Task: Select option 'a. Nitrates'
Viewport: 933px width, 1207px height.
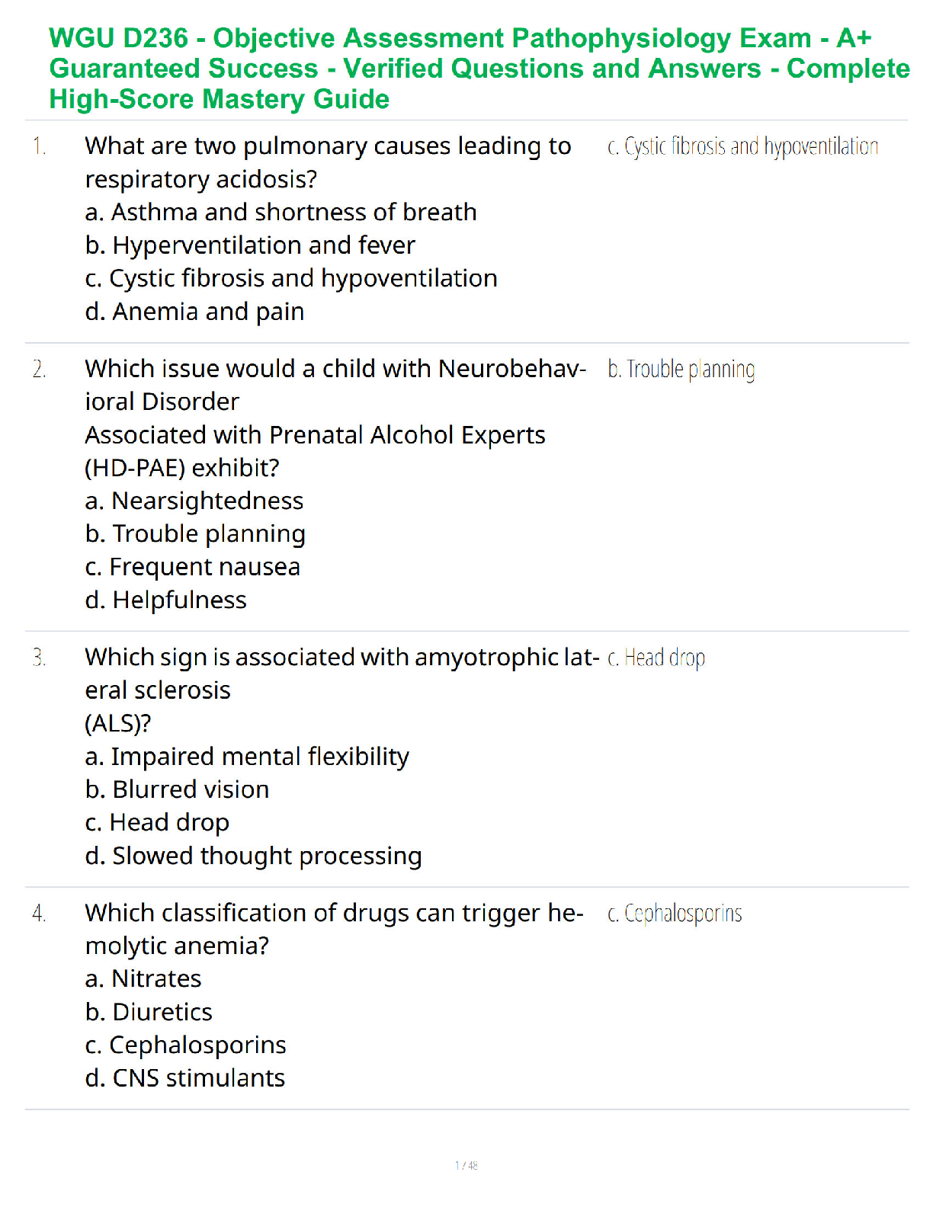Action: click(143, 978)
